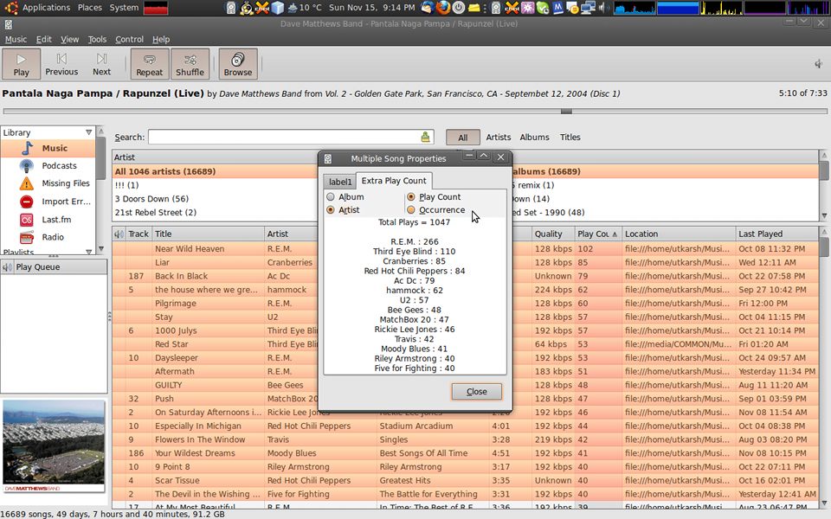
Task: Collapse the Playlists section expander
Action: click(88, 252)
